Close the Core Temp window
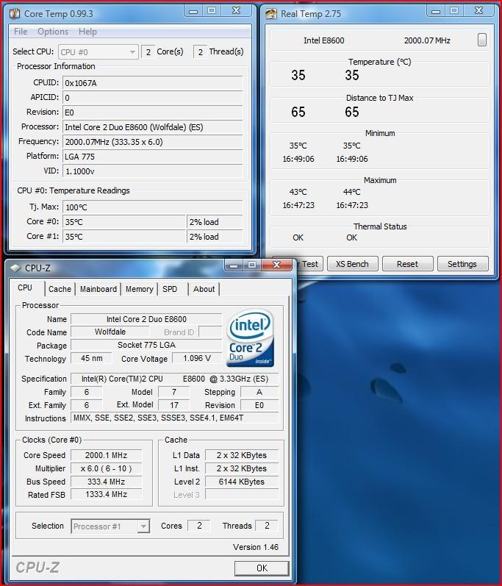Viewport: 502px width, 586px height. tap(237, 11)
